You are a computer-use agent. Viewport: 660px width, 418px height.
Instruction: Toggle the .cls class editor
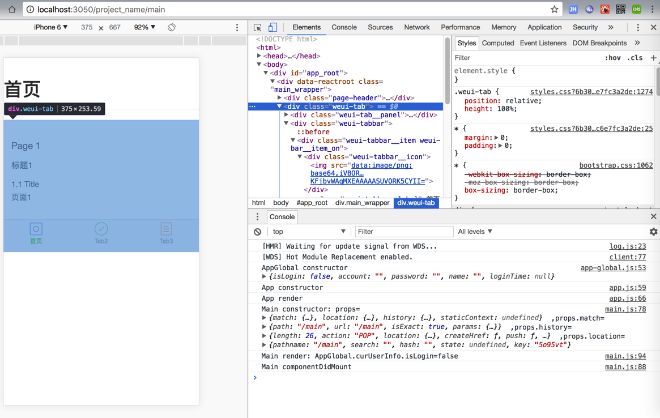pos(635,58)
